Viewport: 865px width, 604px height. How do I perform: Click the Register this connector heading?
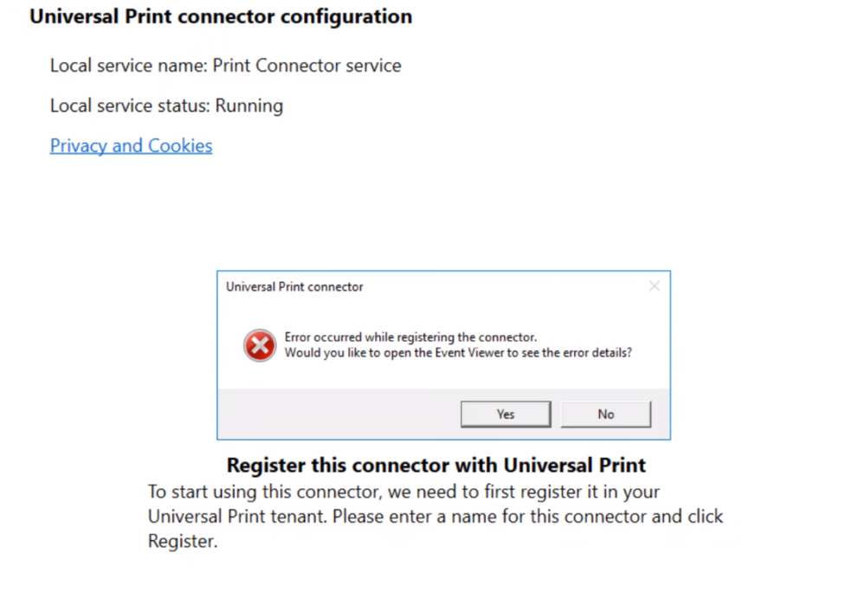point(436,465)
